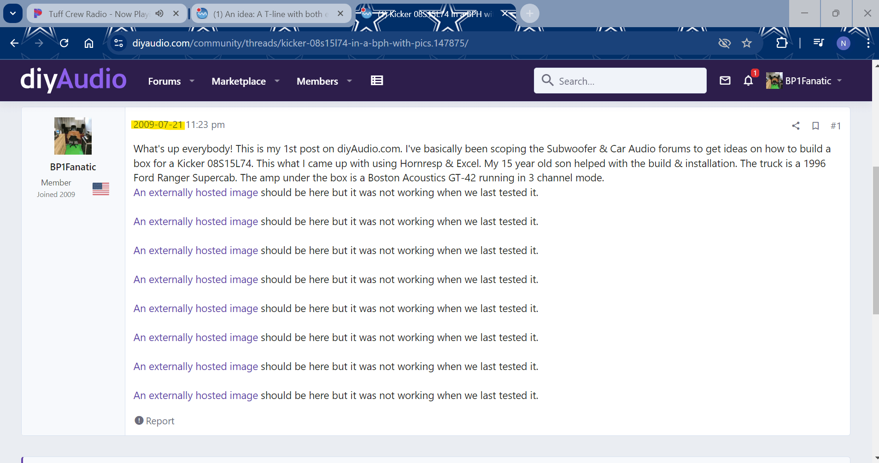Click the search magnifier icon
Screen dimensions: 879x463
coord(547,81)
